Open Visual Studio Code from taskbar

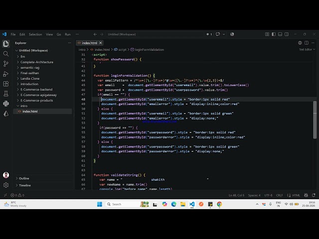[192, 204]
